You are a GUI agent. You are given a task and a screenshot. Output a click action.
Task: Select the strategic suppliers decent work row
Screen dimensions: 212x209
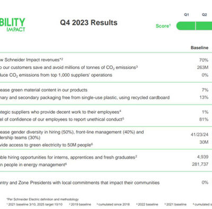[106, 112]
